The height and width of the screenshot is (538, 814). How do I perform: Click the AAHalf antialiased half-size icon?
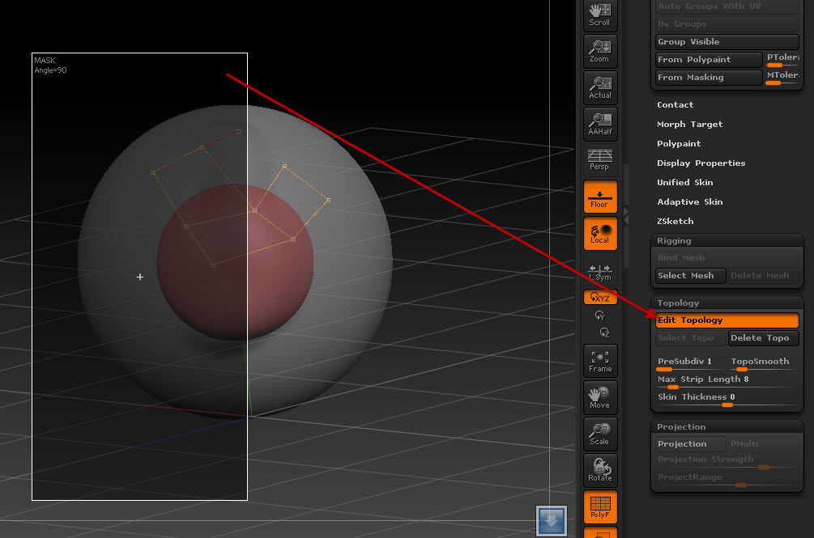coord(599,123)
